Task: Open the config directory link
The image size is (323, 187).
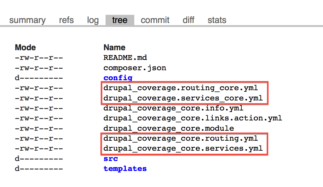Action: point(118,78)
